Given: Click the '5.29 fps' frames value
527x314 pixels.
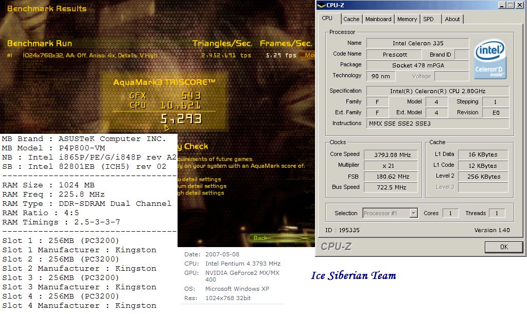Looking at the screenshot, I should (281, 55).
